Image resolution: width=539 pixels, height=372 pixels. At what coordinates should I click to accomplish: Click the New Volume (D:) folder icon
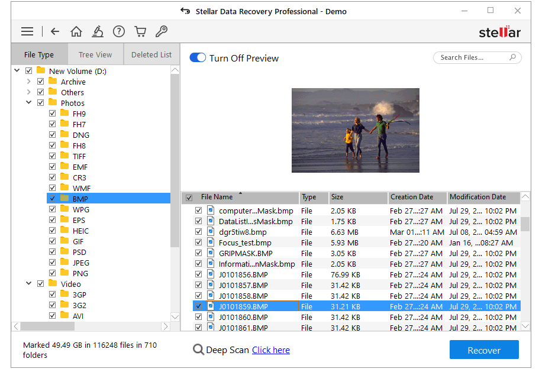point(41,70)
